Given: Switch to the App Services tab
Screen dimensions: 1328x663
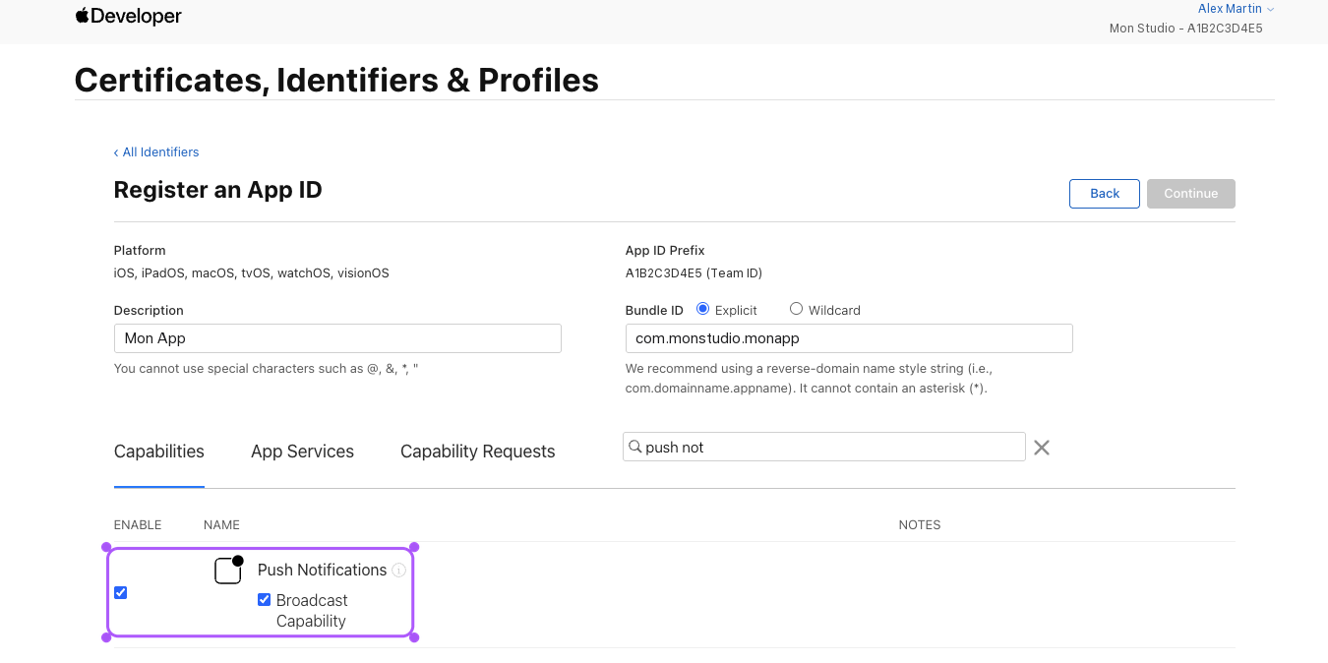Looking at the screenshot, I should pos(302,452).
